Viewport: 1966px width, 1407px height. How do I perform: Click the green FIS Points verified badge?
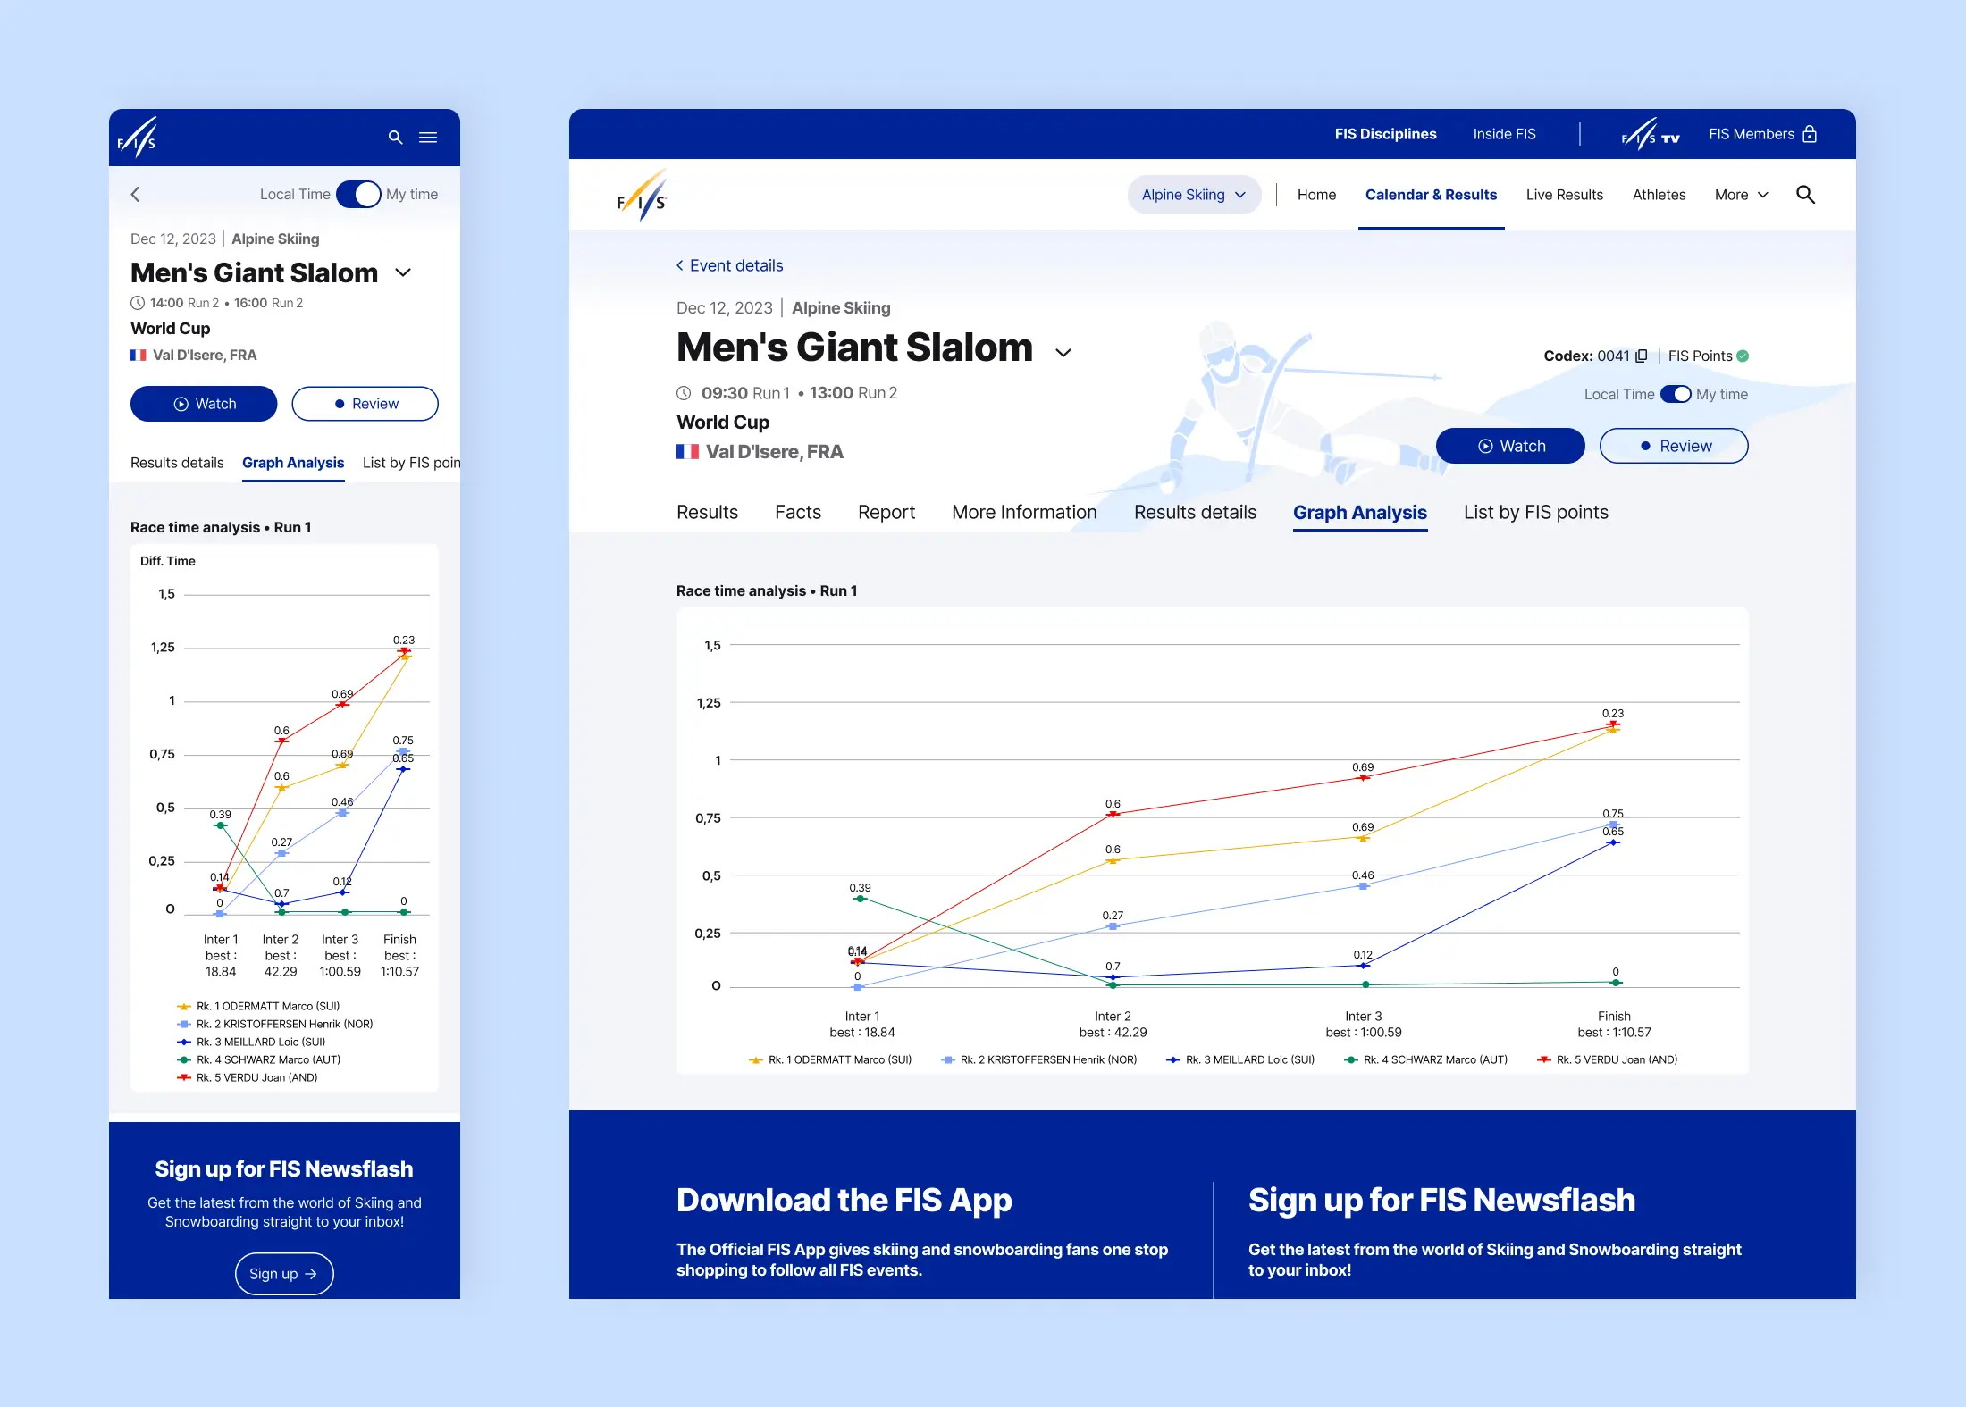pyautogui.click(x=1743, y=356)
